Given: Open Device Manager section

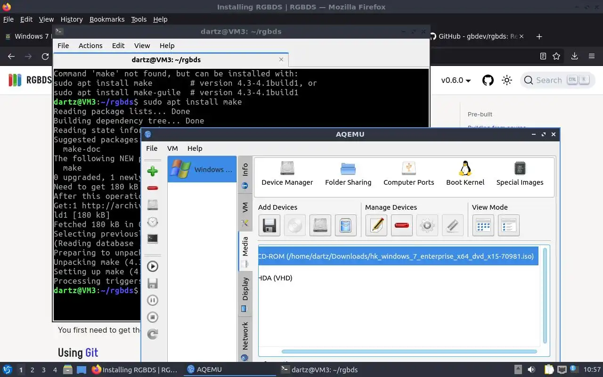Looking at the screenshot, I should coord(287,174).
